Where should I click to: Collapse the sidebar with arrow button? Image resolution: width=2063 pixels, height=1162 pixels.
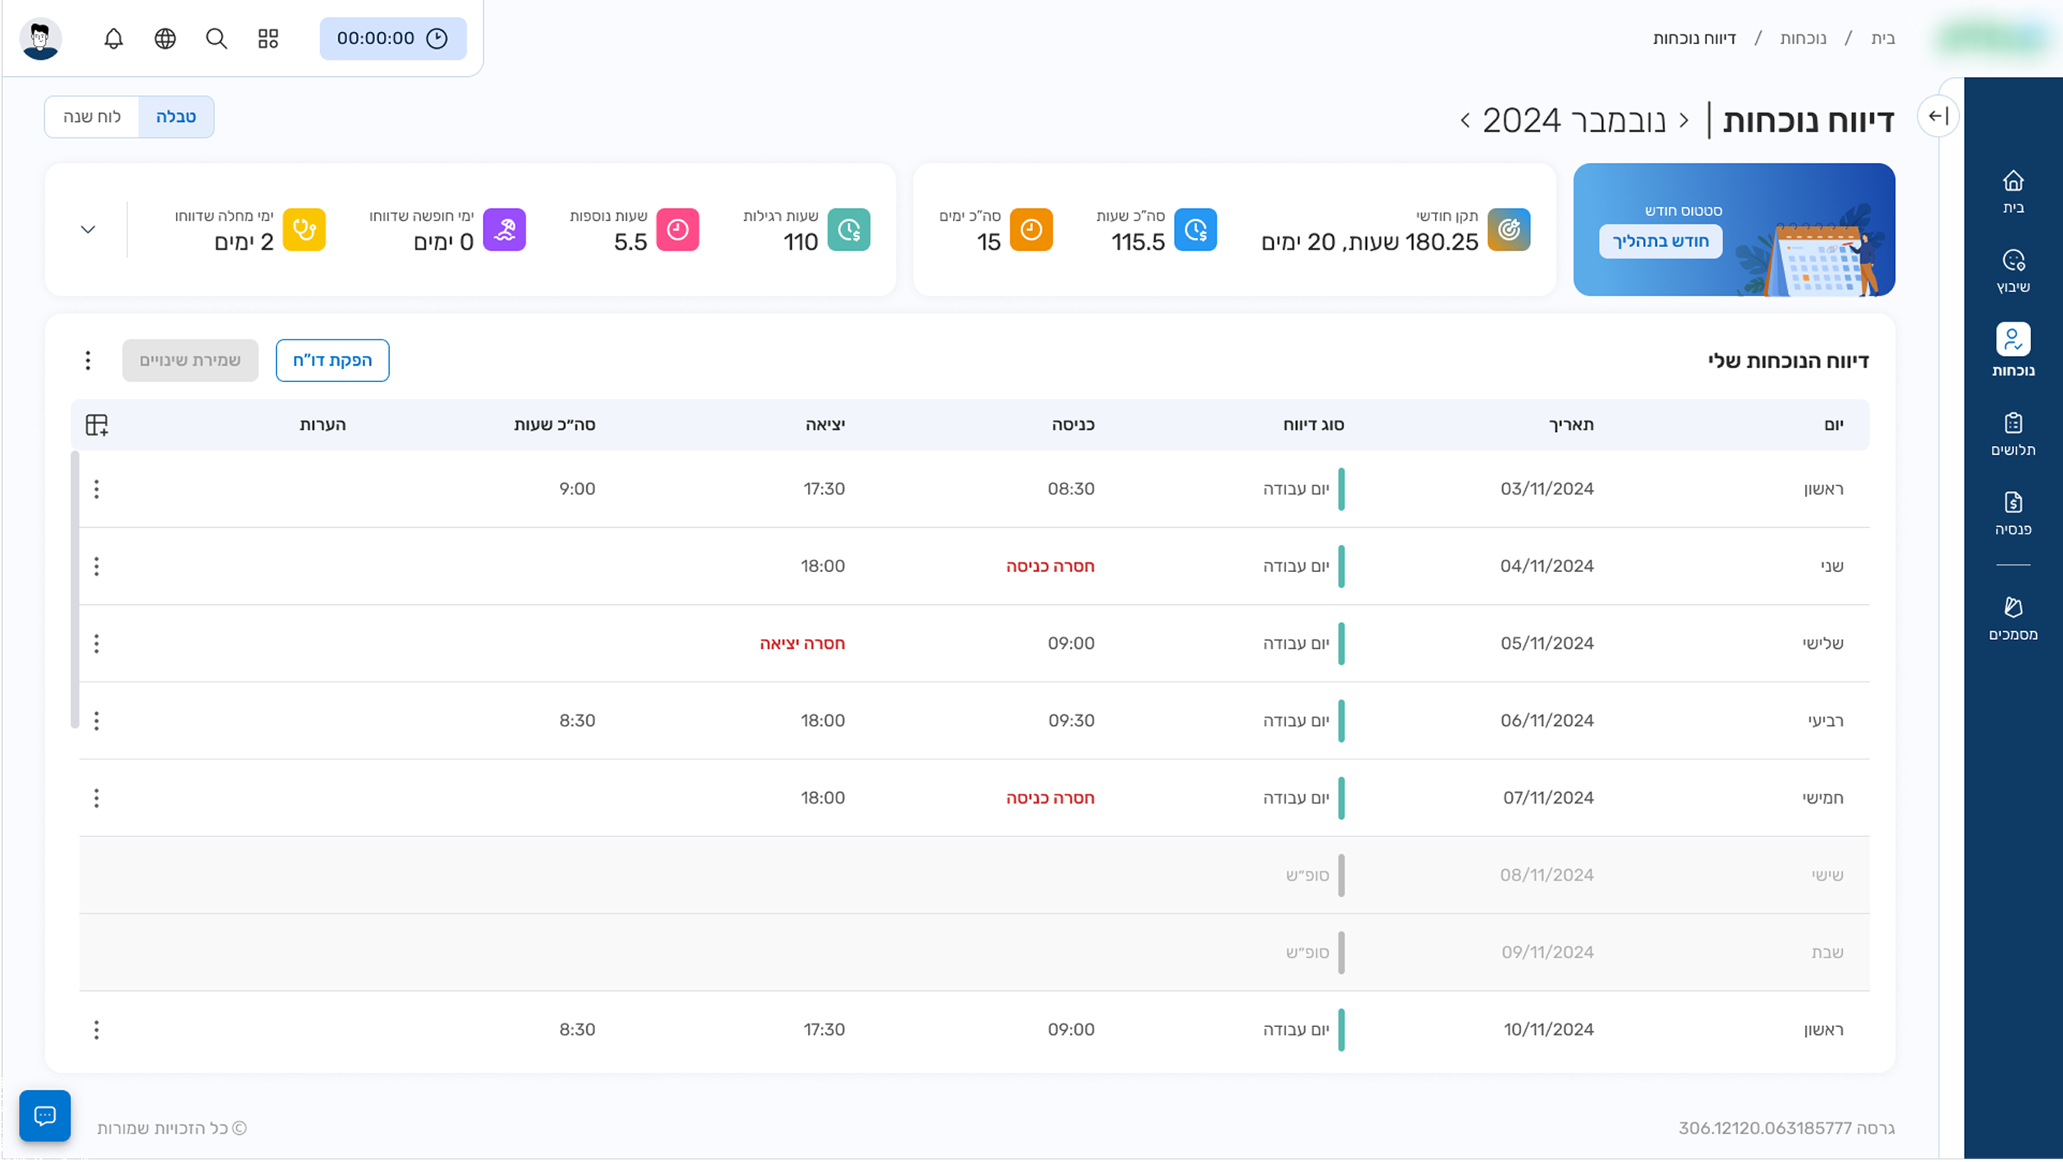coord(1938,116)
